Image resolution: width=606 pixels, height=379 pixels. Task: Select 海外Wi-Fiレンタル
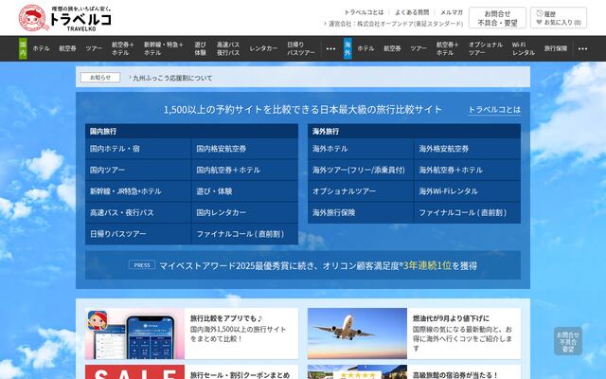pyautogui.click(x=468, y=191)
